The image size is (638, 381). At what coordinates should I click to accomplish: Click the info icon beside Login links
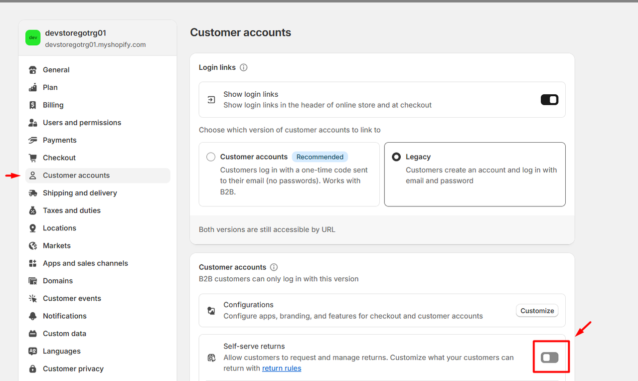244,67
